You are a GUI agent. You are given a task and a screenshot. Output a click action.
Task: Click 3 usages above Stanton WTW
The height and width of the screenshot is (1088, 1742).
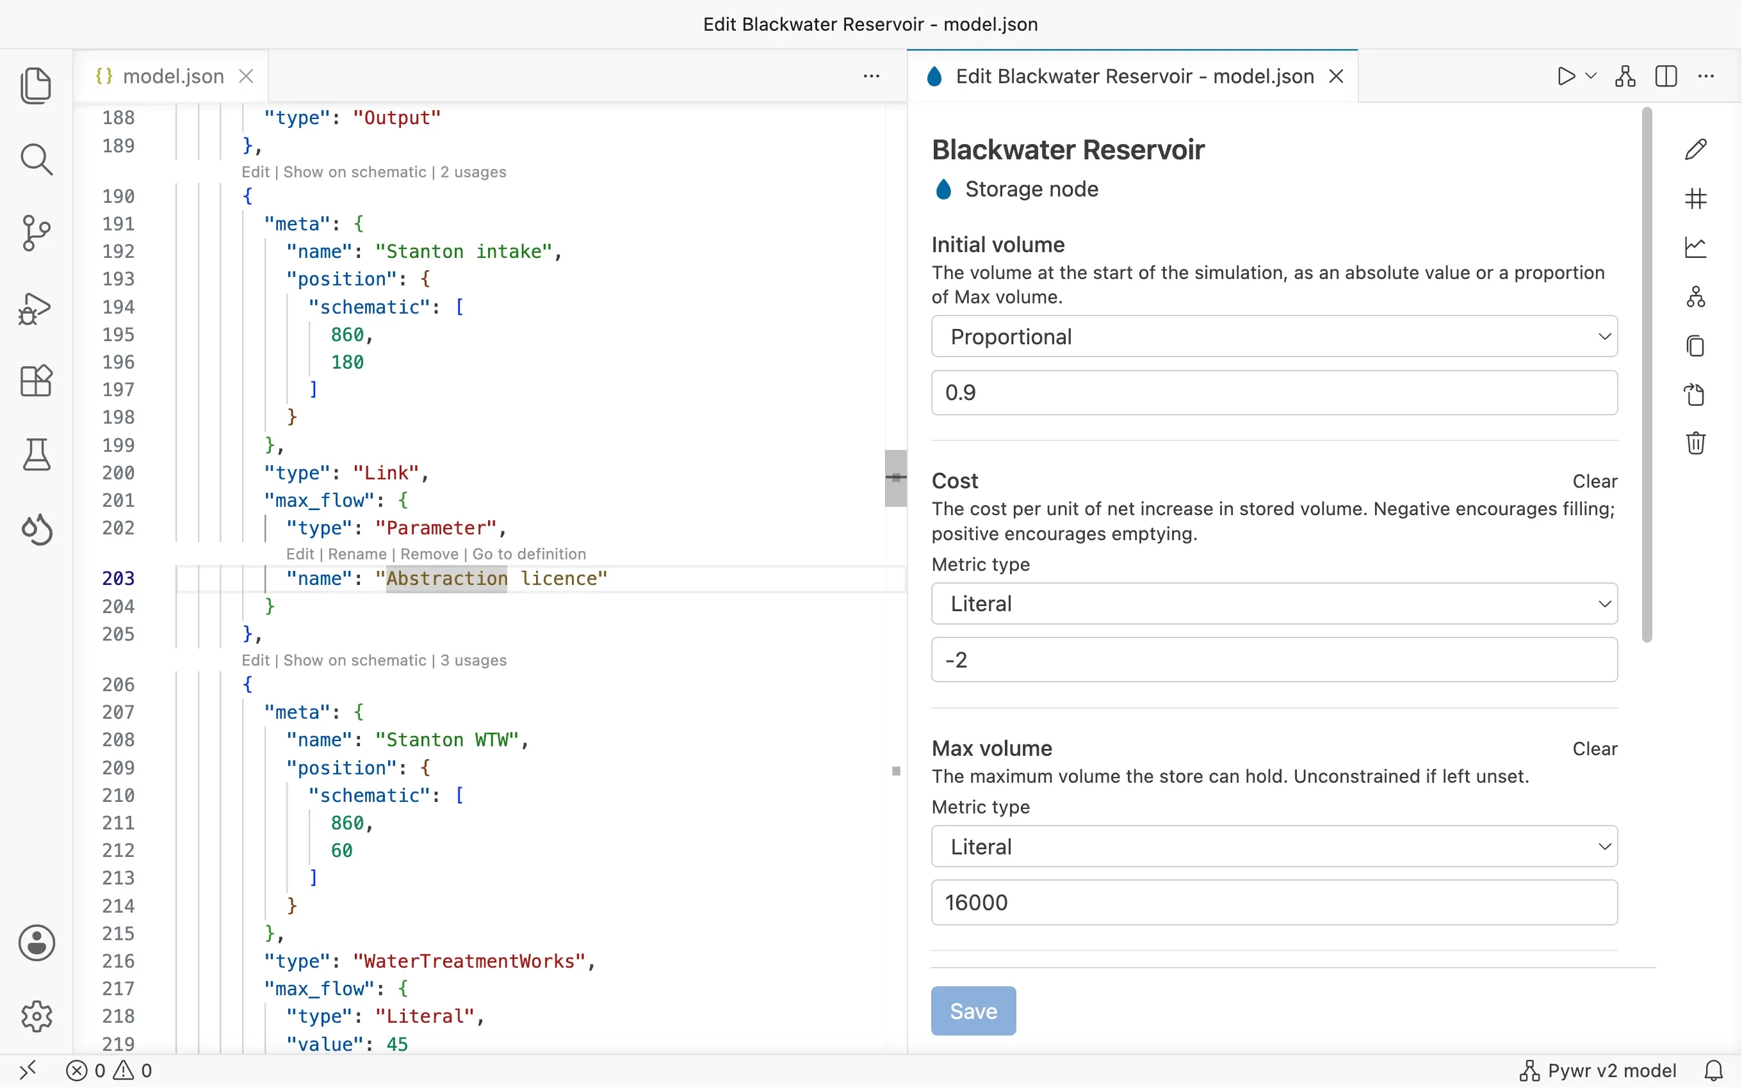click(473, 660)
